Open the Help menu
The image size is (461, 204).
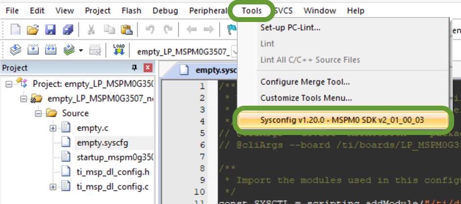(x=356, y=11)
